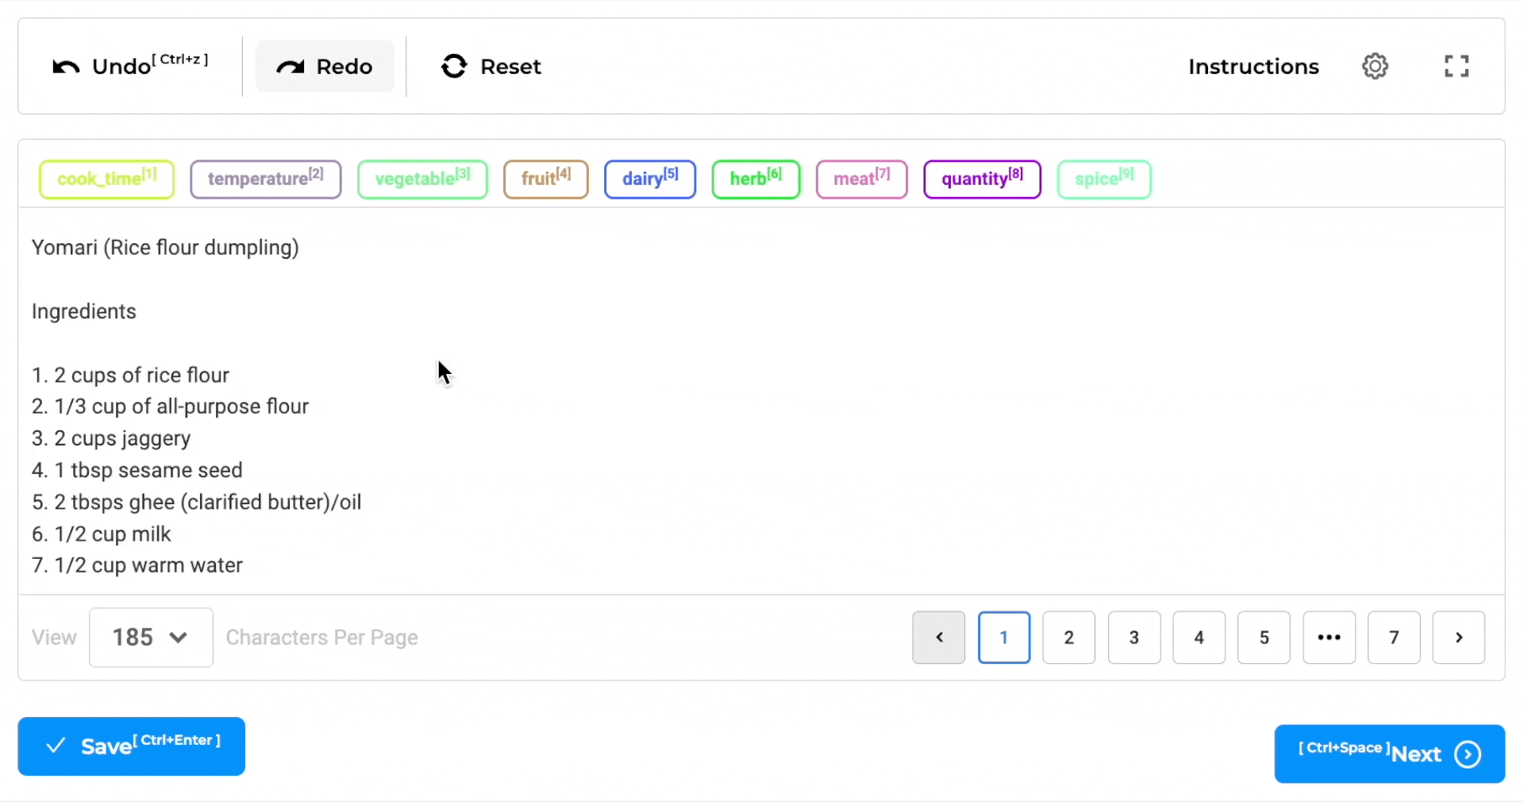Proceed with the Next button

pos(1389,754)
